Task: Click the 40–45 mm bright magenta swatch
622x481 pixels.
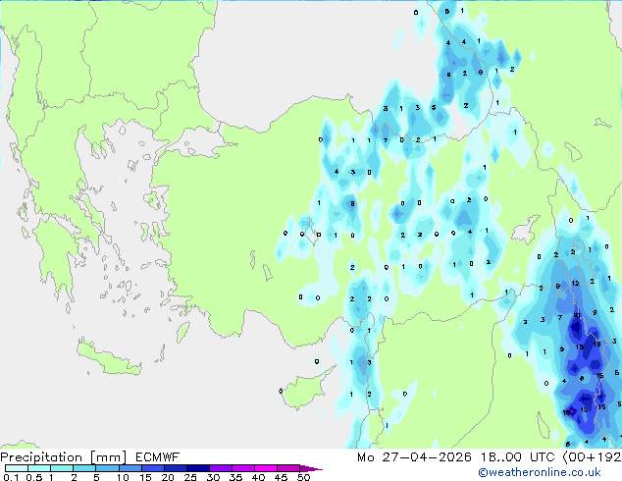Action: click(x=266, y=468)
